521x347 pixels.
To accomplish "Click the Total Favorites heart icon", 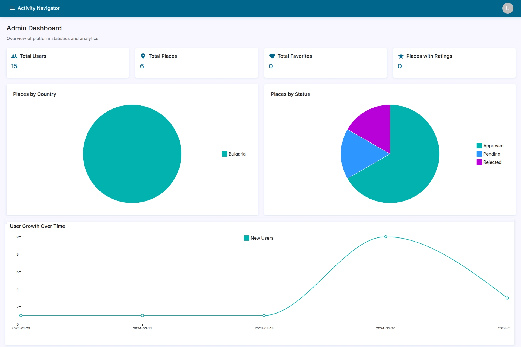I will [272, 56].
